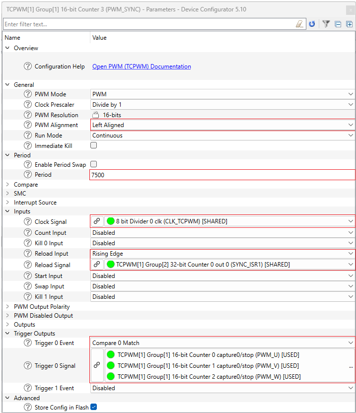
Task: Click the blue reset arrow icon
Action: coord(312,24)
